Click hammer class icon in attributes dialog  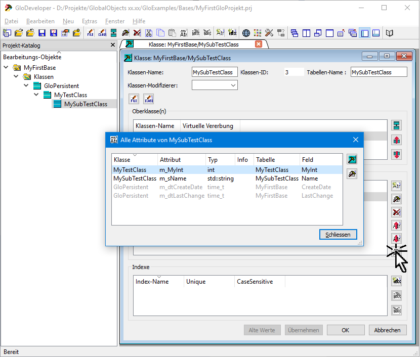coord(352,159)
